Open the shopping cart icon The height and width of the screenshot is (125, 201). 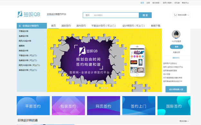coord(175,15)
